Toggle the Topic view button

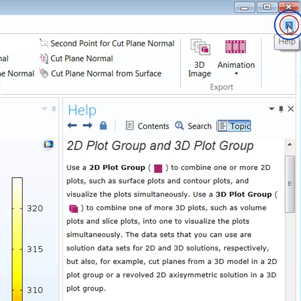(234, 126)
